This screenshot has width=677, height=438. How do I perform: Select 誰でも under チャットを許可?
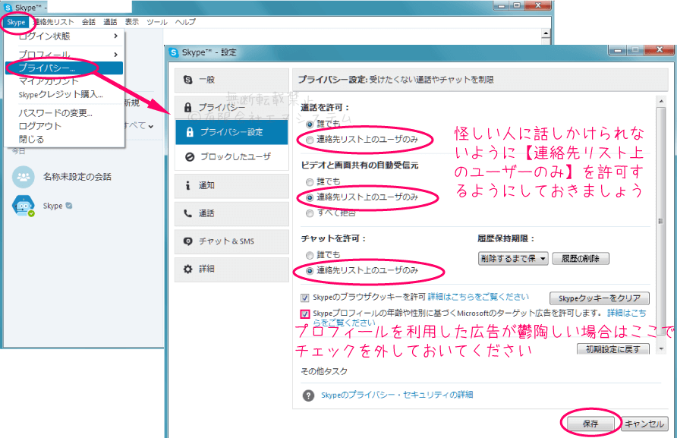310,255
